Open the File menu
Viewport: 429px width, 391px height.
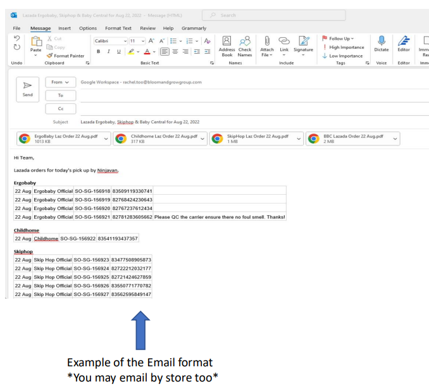[16, 28]
